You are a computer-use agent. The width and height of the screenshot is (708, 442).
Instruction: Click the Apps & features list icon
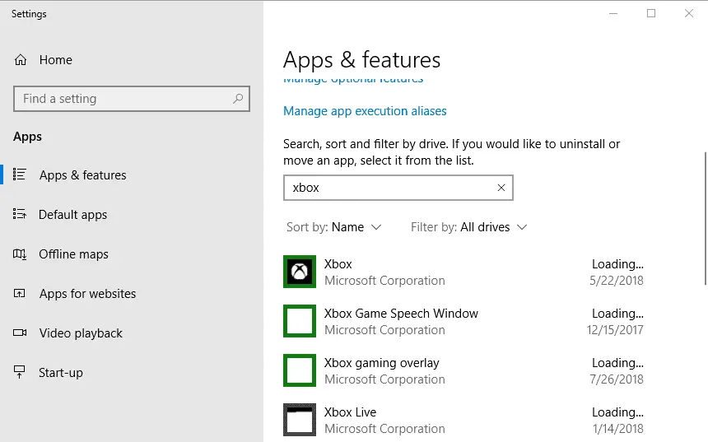point(20,174)
